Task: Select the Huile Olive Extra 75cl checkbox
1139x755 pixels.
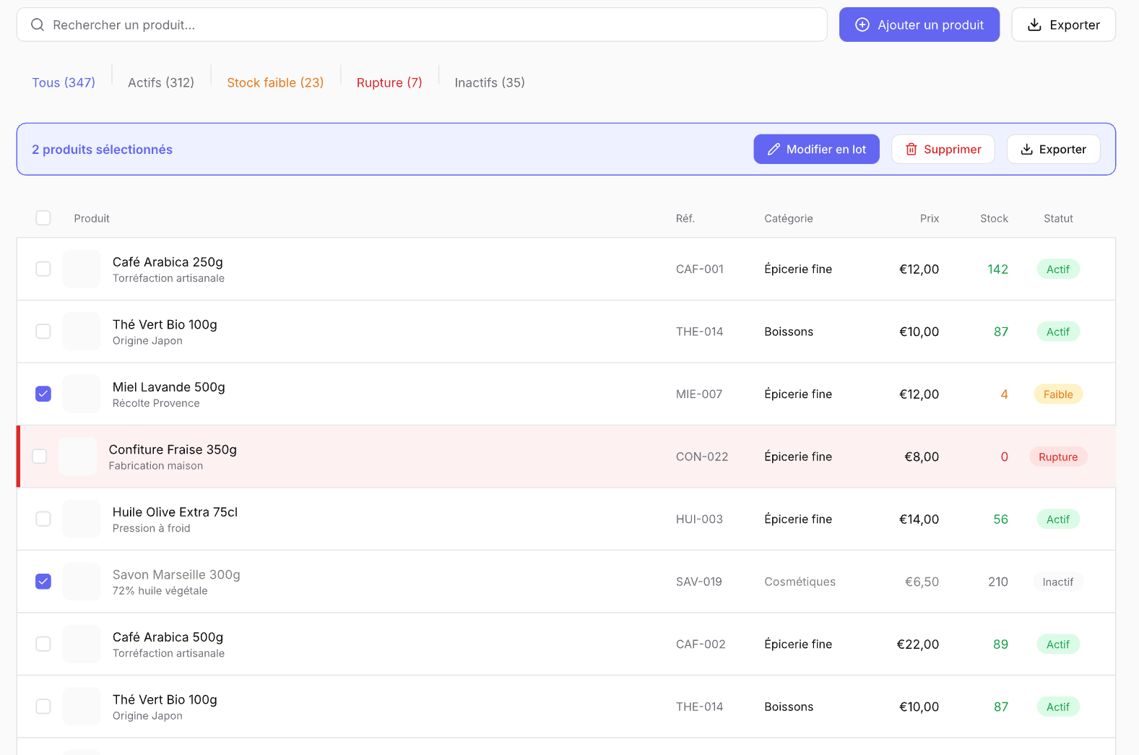Action: coord(43,519)
